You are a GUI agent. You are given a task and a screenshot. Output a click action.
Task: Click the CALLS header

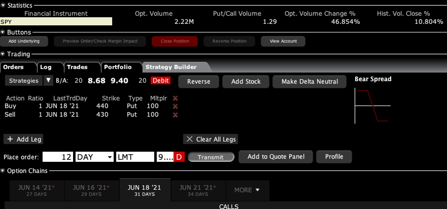[229, 207]
